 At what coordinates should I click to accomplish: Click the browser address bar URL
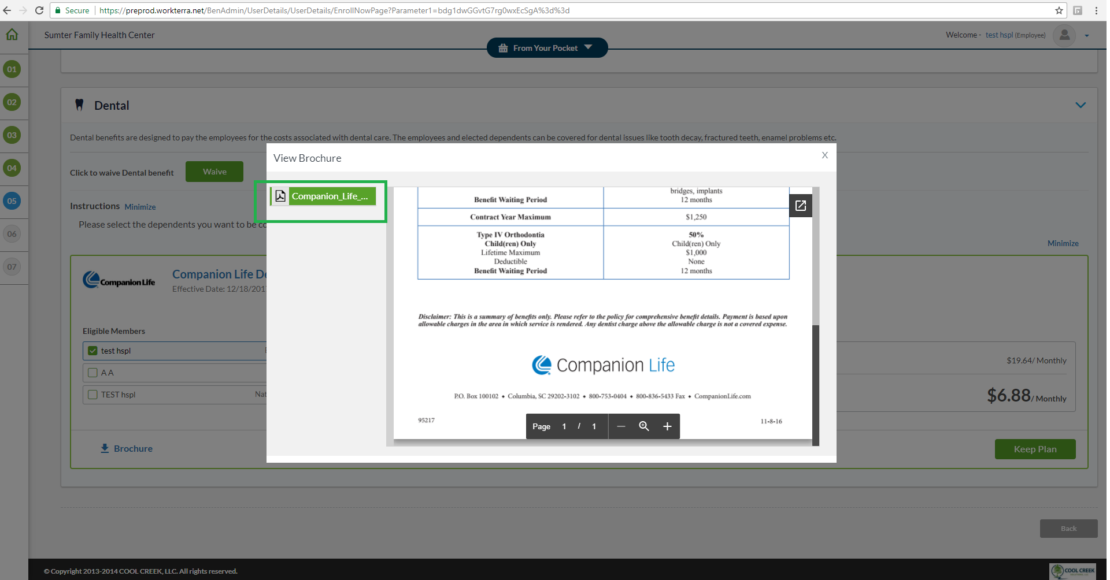click(334, 10)
